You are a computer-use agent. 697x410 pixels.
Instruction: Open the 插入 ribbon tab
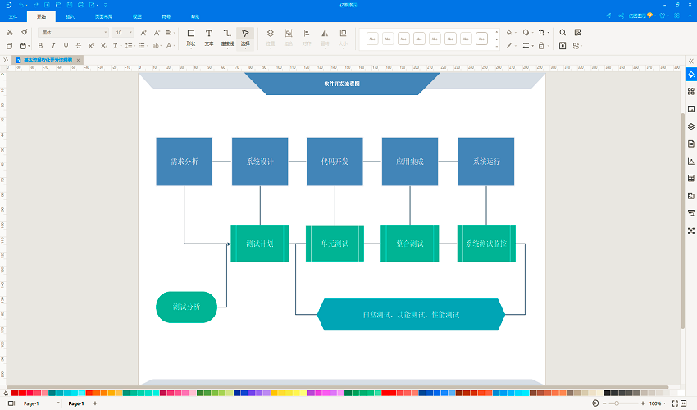pos(71,16)
